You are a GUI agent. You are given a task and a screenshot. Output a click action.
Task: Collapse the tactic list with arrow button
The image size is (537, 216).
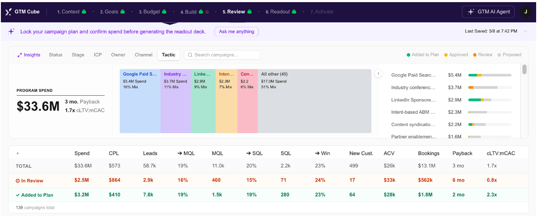(x=378, y=74)
